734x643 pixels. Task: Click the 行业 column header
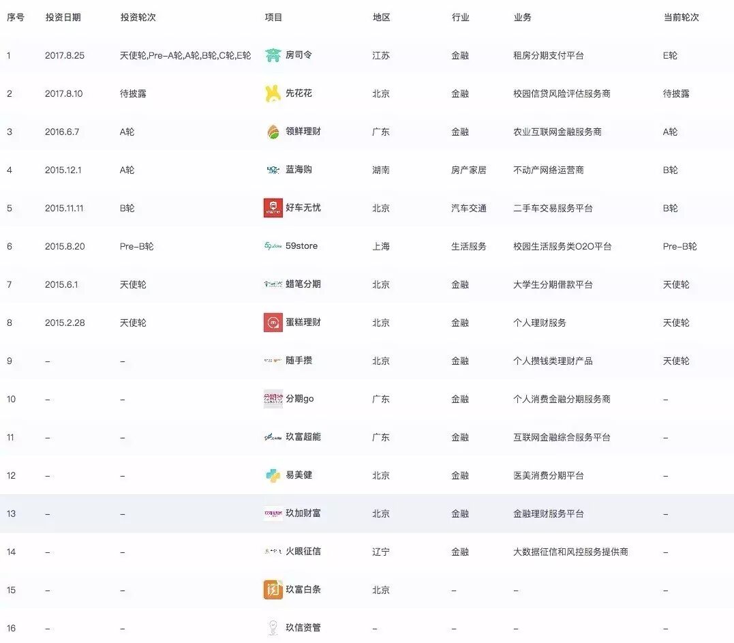461,17
